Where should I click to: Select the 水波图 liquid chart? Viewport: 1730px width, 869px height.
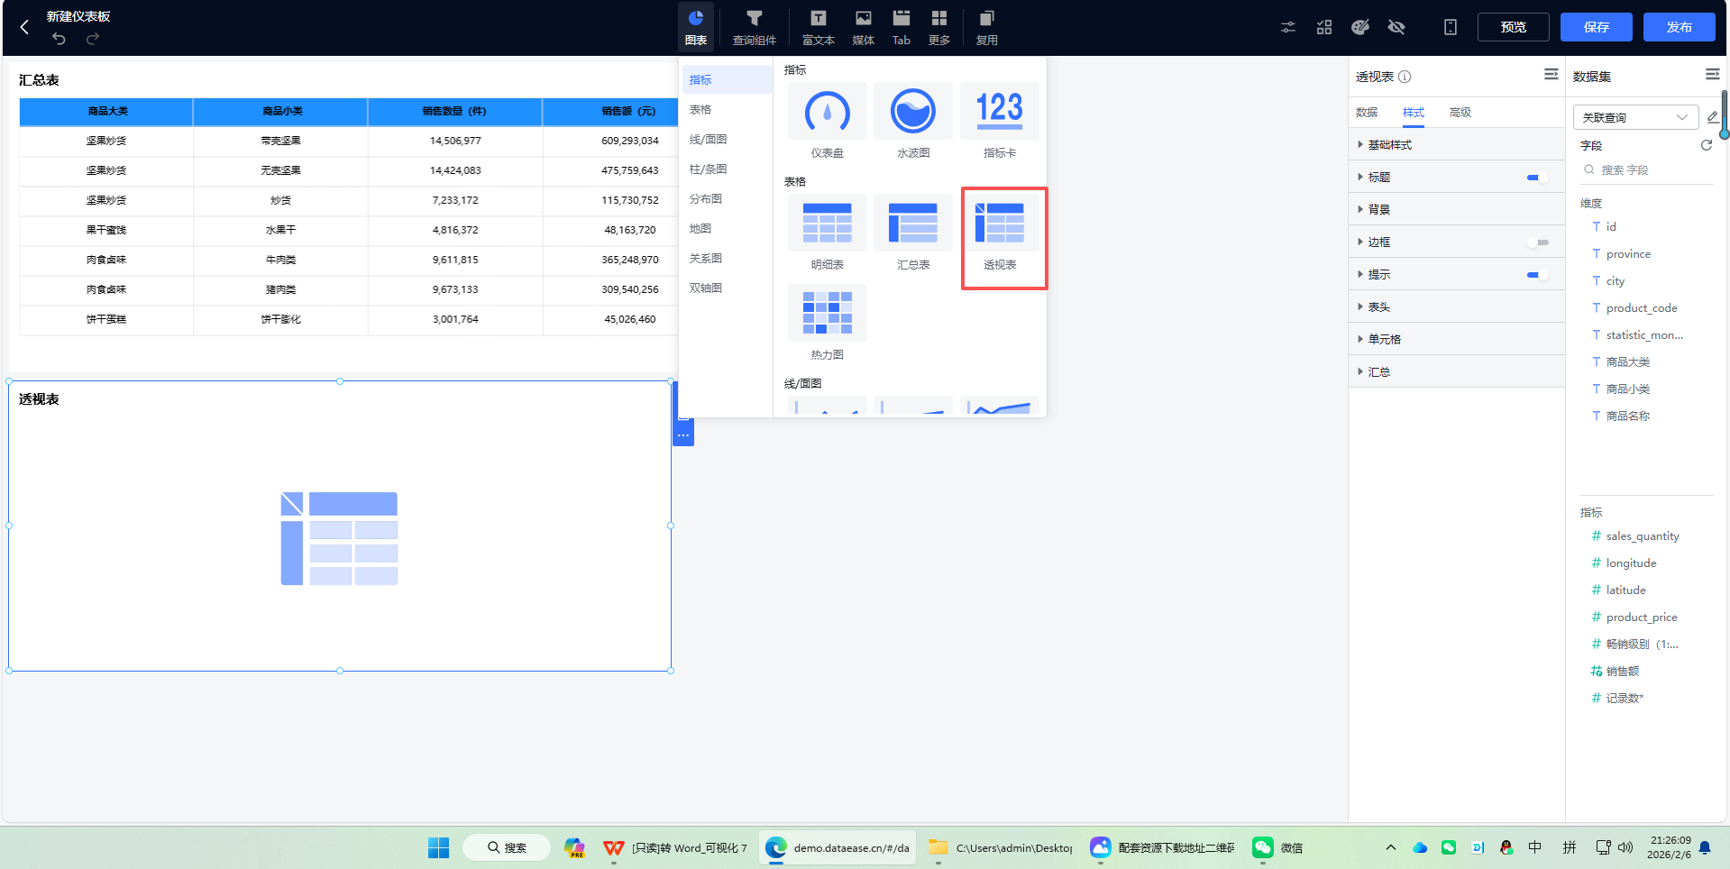[x=913, y=122]
